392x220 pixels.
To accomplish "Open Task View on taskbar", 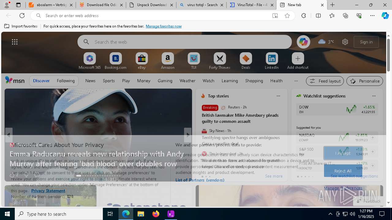I will (x=110, y=214).
